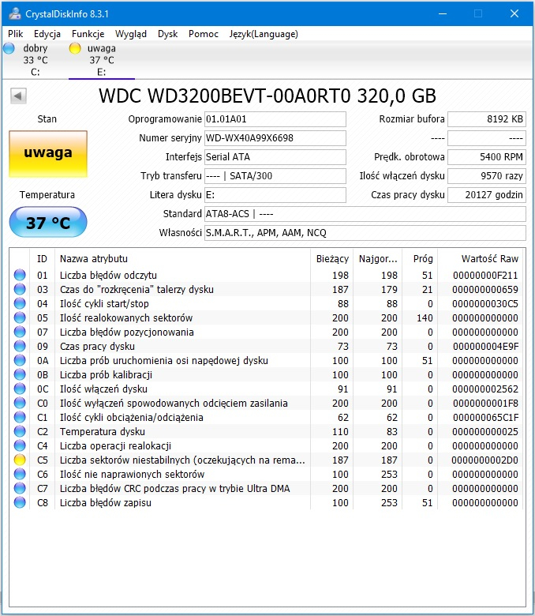Select Liczba błędów CRC Ultra DMA row text
The image size is (535, 616).
(174, 488)
